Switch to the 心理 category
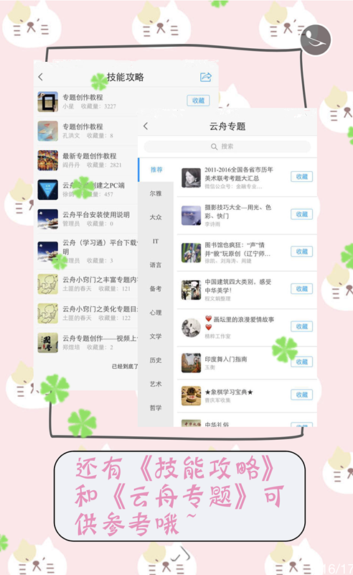 [x=156, y=313]
